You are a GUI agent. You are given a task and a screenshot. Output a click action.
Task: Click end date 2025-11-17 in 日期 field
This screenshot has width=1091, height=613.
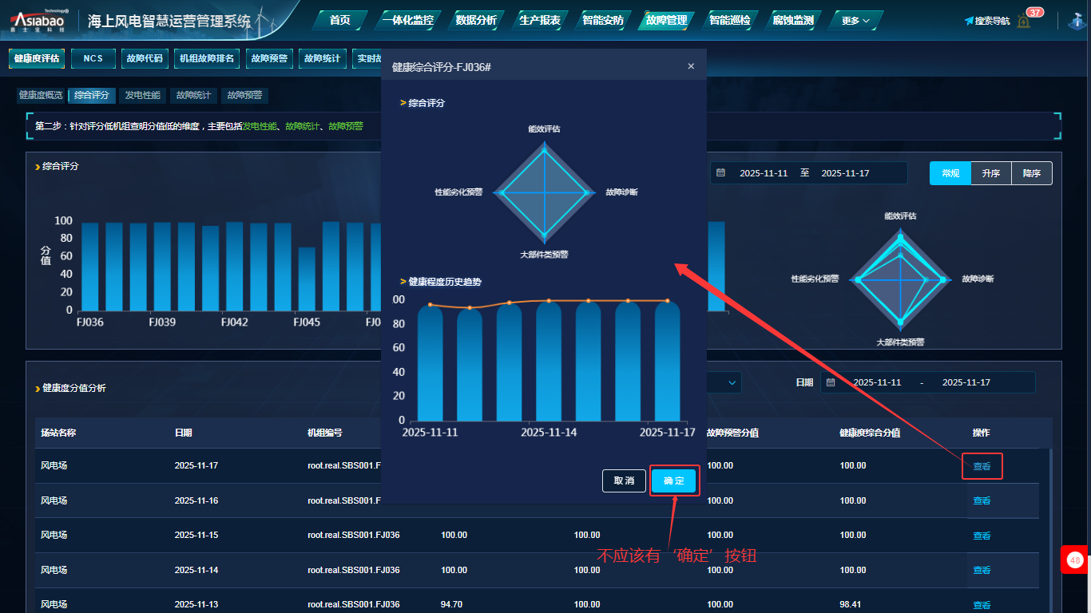pyautogui.click(x=966, y=382)
